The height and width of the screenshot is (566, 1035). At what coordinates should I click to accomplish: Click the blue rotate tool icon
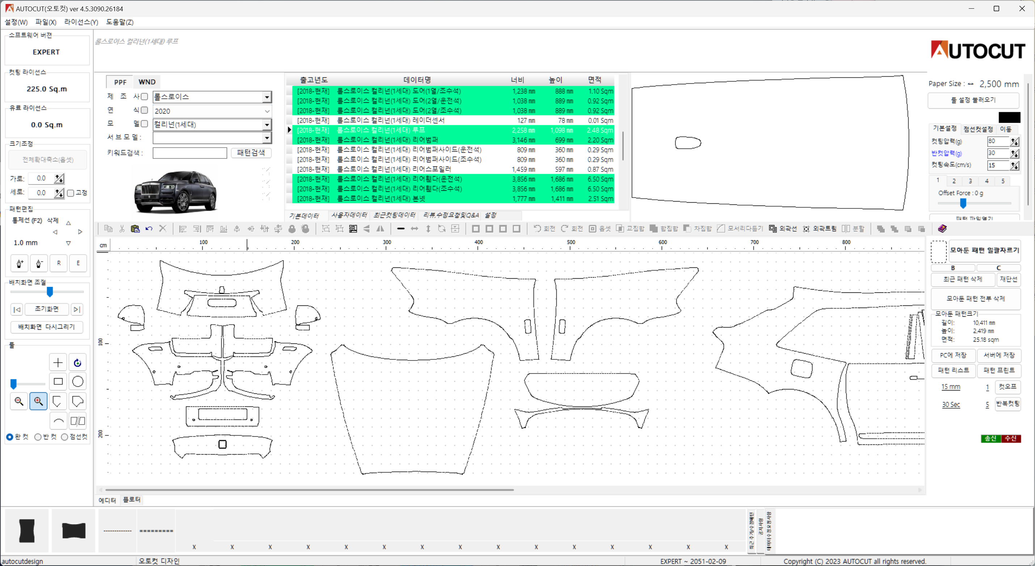point(77,362)
